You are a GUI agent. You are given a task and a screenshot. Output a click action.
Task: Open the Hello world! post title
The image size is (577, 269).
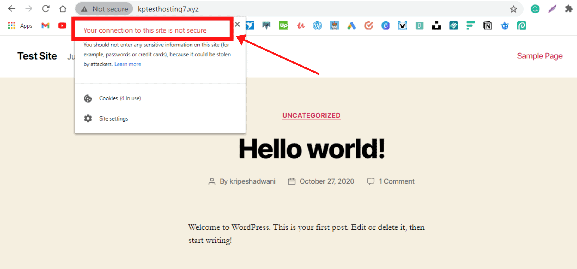(x=312, y=149)
